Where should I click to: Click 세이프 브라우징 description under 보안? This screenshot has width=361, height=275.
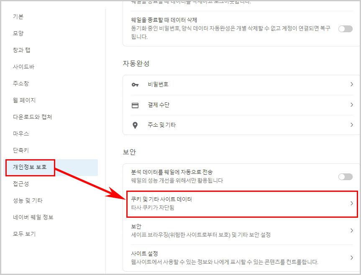click(201, 235)
